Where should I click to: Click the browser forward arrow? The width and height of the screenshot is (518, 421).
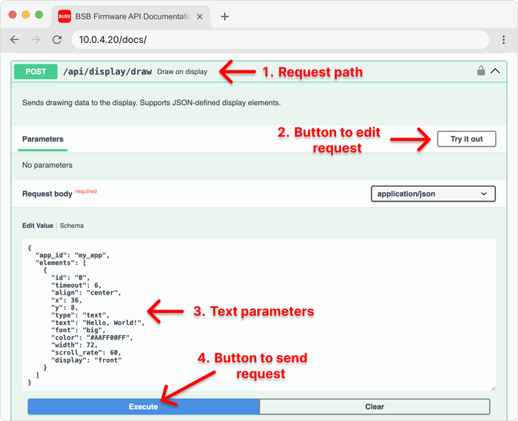point(36,40)
